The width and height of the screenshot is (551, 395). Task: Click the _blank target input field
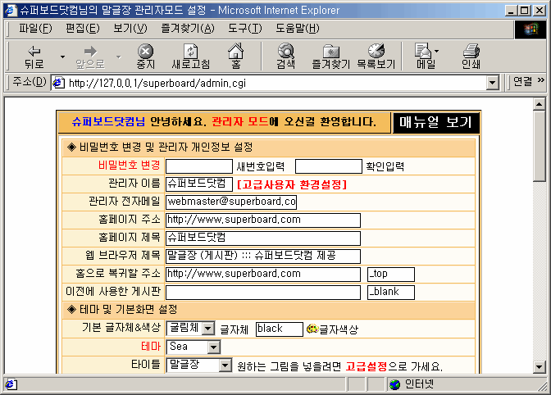click(391, 293)
